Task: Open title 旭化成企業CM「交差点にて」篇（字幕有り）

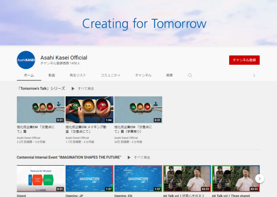Action: tap(133, 129)
